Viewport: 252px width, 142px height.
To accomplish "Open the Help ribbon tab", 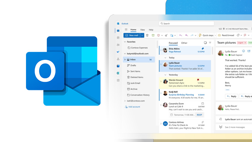I will coord(151,30).
